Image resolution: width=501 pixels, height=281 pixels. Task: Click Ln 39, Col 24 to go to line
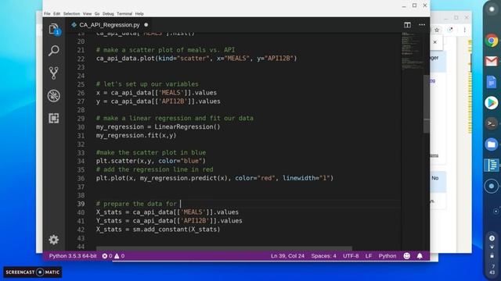click(287, 256)
